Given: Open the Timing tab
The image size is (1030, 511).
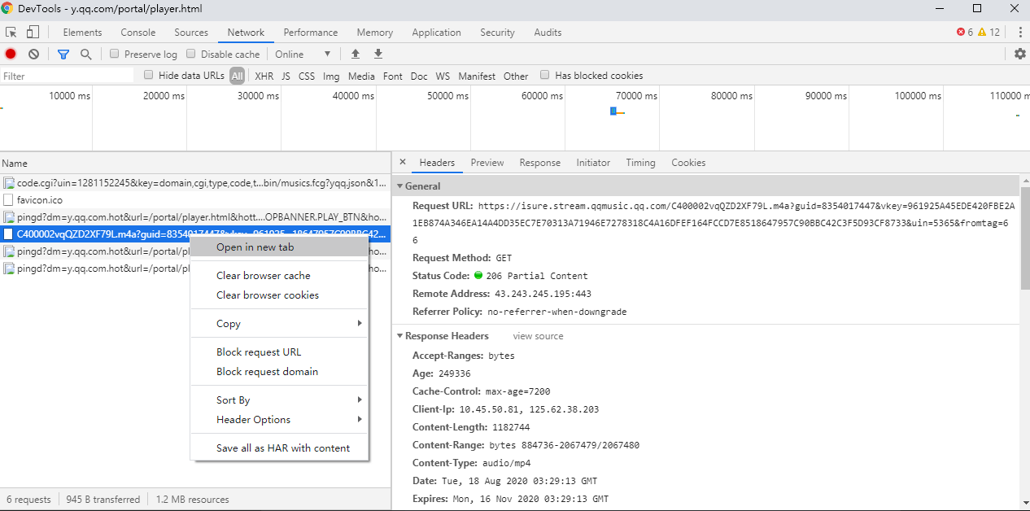Looking at the screenshot, I should [640, 163].
